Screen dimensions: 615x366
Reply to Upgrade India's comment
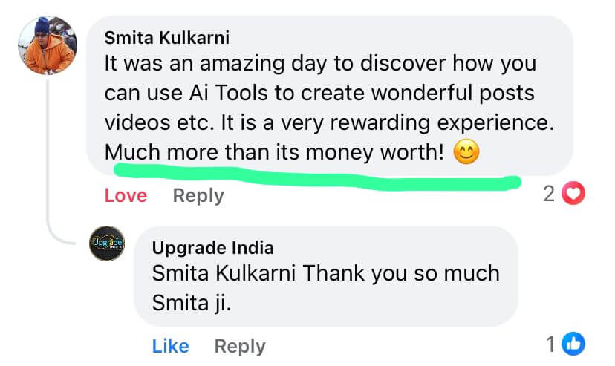(x=240, y=346)
